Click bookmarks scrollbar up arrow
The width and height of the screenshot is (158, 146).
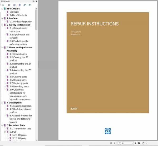coord(36,8)
